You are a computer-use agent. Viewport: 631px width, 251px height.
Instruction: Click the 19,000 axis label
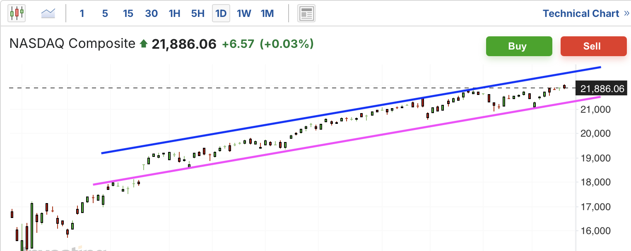pos(595,158)
